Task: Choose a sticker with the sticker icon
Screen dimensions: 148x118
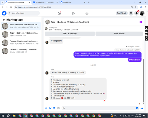Action: (x=54, y=108)
